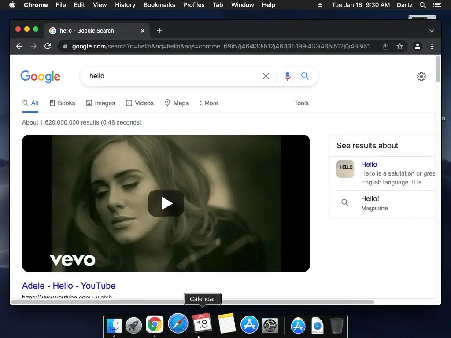Open the Chrome profile avatar menu
Screen dimensions: 451x338
click(418, 46)
